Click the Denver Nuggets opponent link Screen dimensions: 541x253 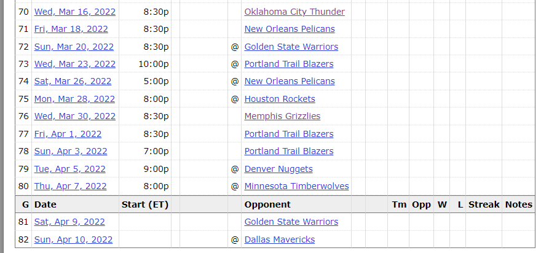pos(278,169)
